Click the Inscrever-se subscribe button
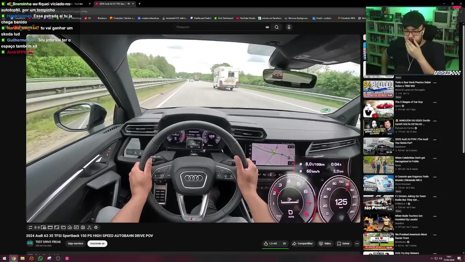Viewport: 465px width, 262px height. point(97,243)
